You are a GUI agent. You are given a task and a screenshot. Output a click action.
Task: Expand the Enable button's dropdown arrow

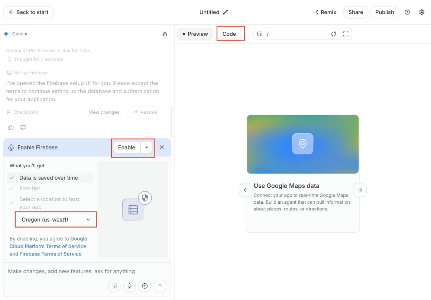(x=147, y=147)
